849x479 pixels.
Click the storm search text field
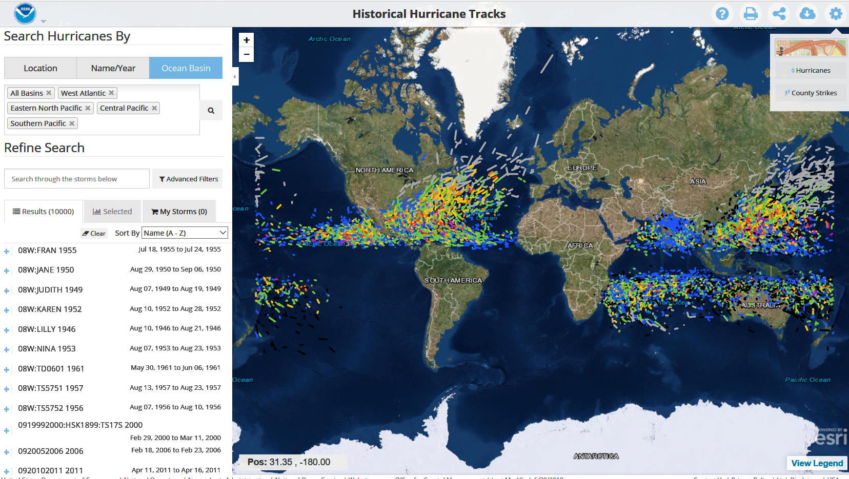(x=77, y=179)
